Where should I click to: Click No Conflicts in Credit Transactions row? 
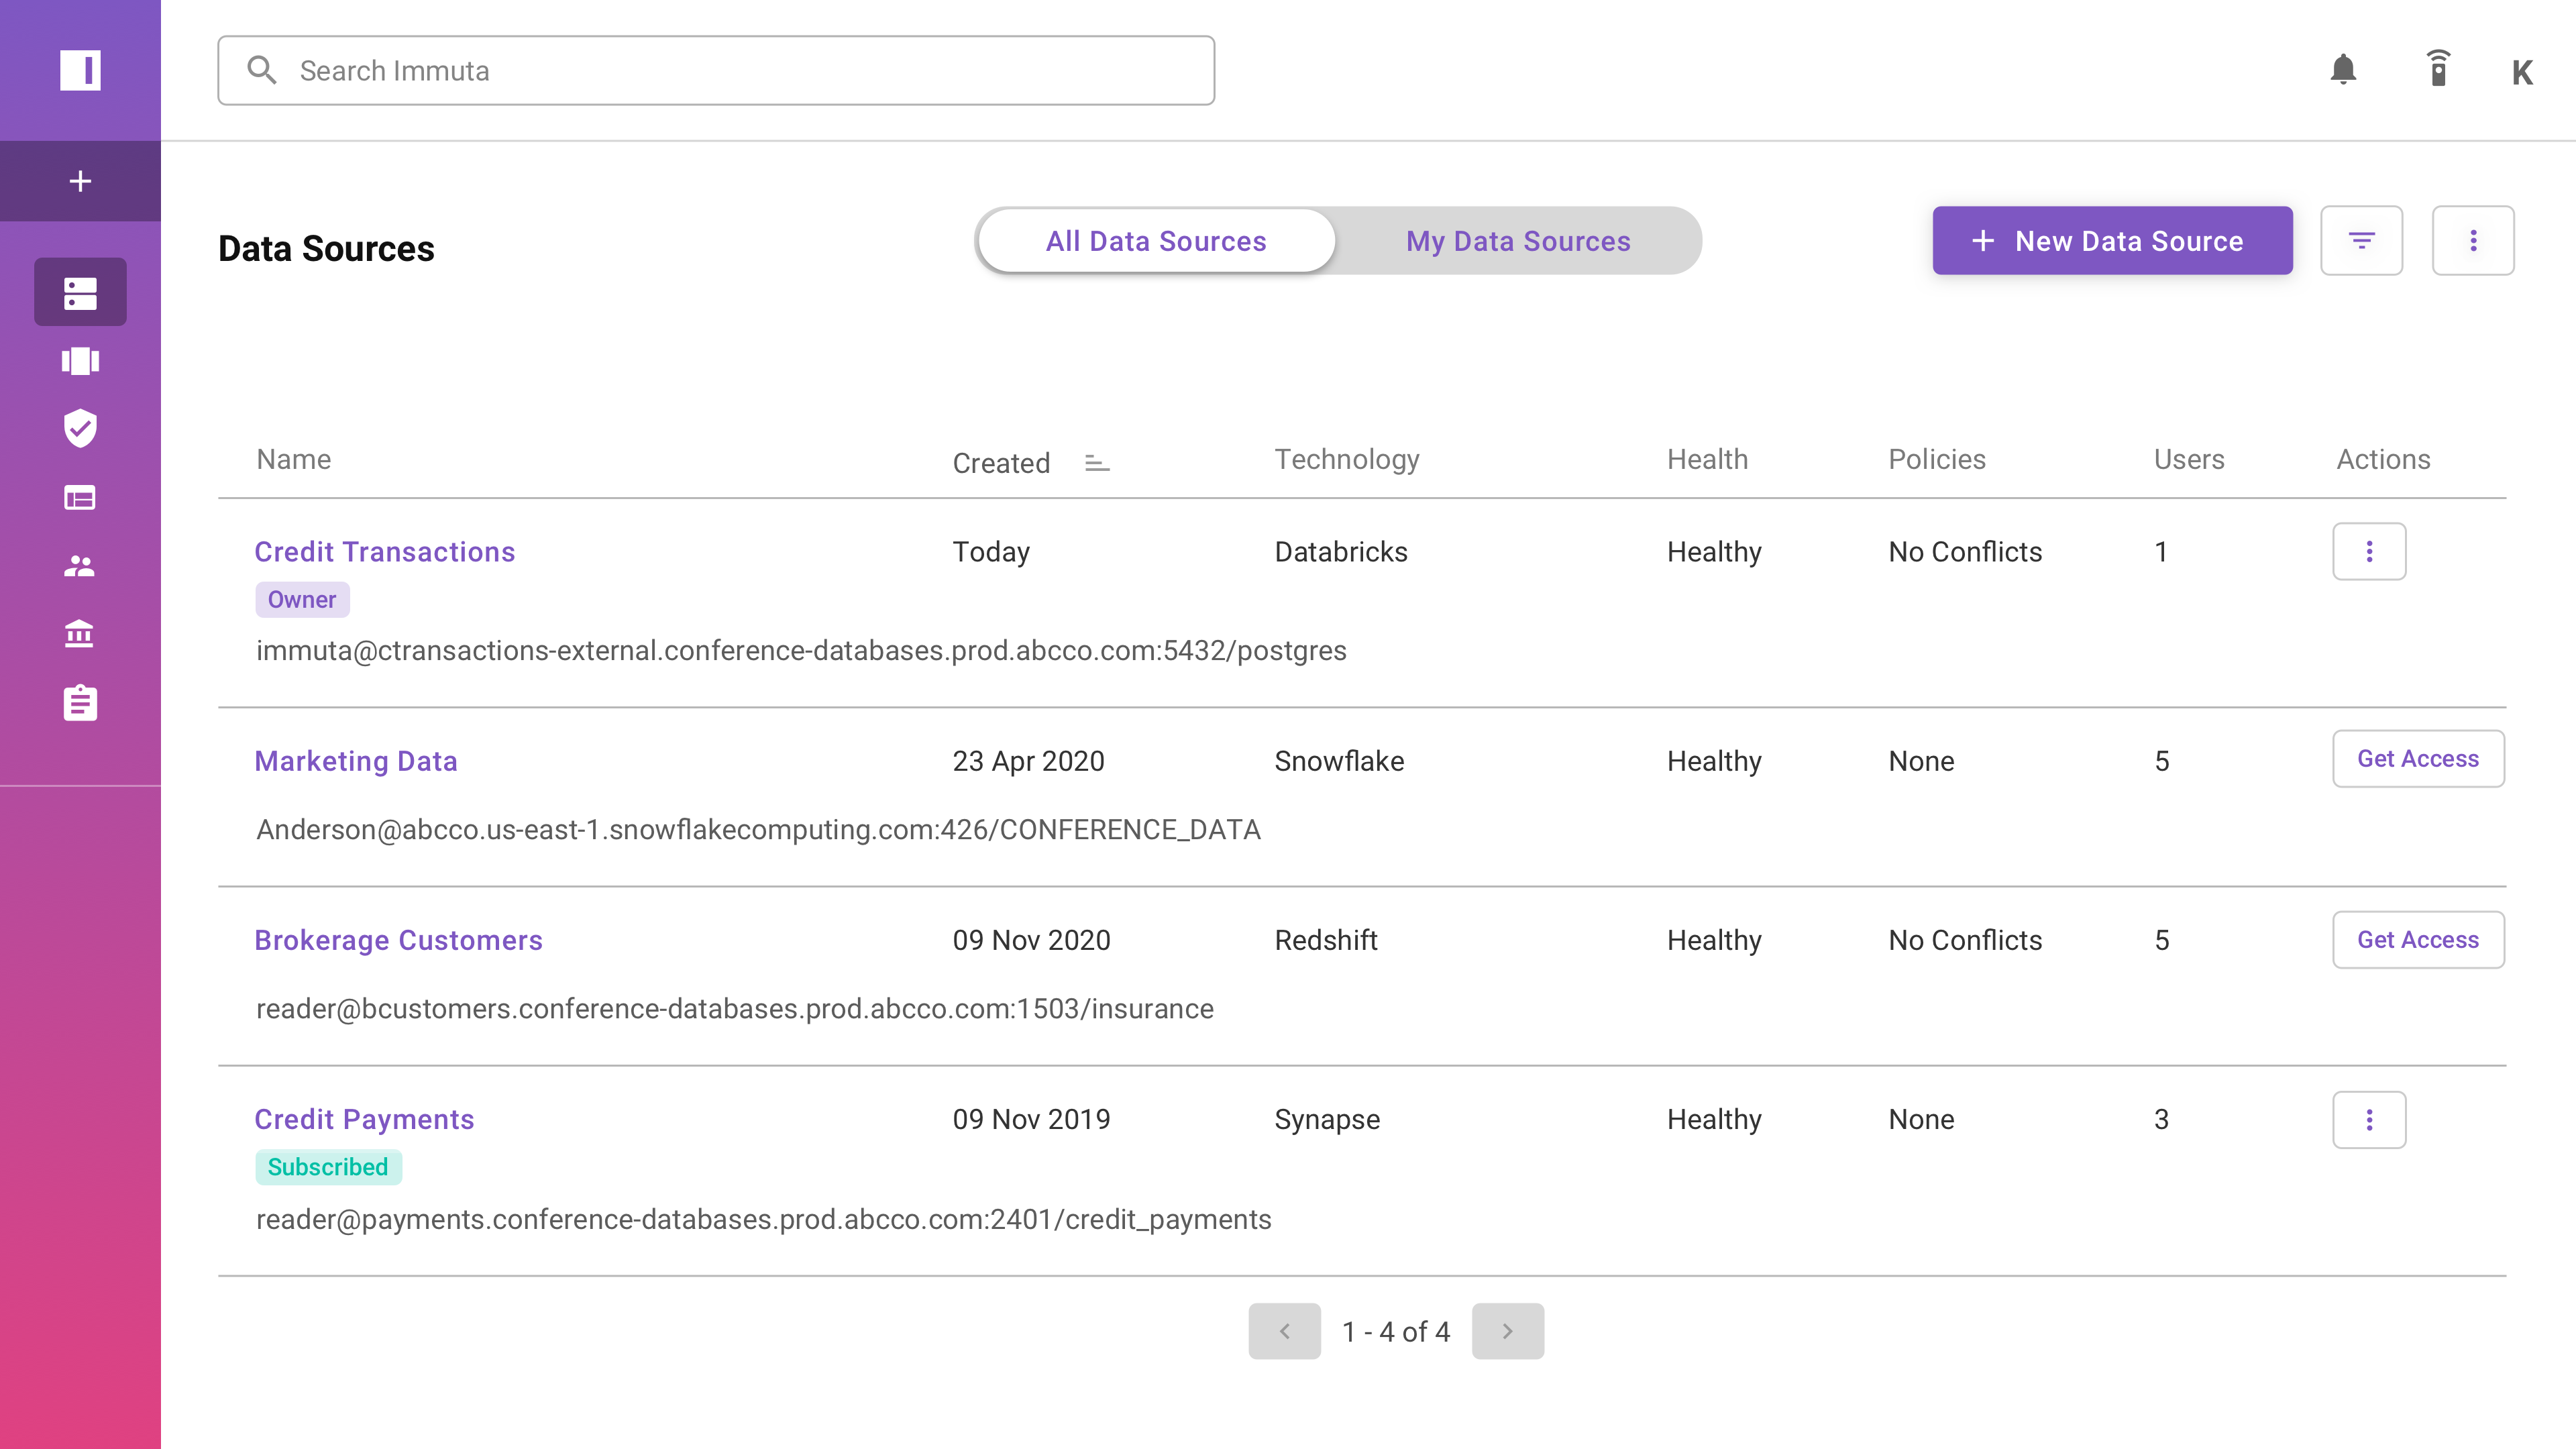pos(1965,551)
